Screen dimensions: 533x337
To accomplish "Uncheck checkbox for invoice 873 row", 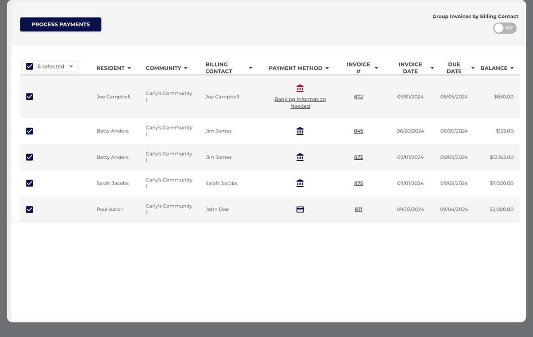I will (30, 157).
